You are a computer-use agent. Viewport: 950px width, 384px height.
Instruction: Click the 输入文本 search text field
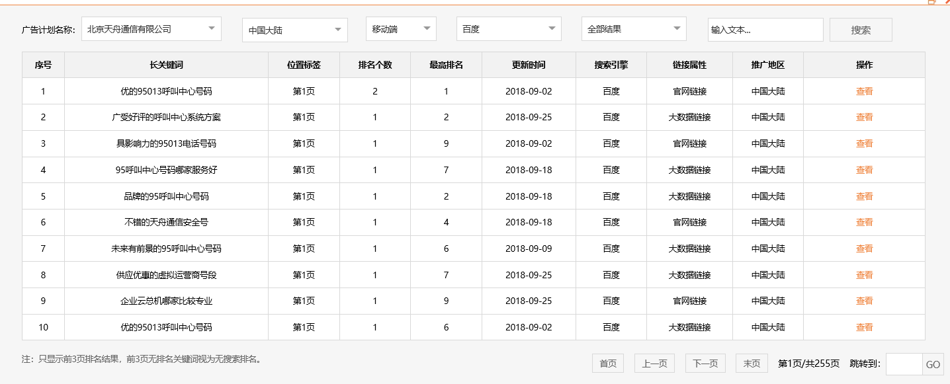click(765, 30)
